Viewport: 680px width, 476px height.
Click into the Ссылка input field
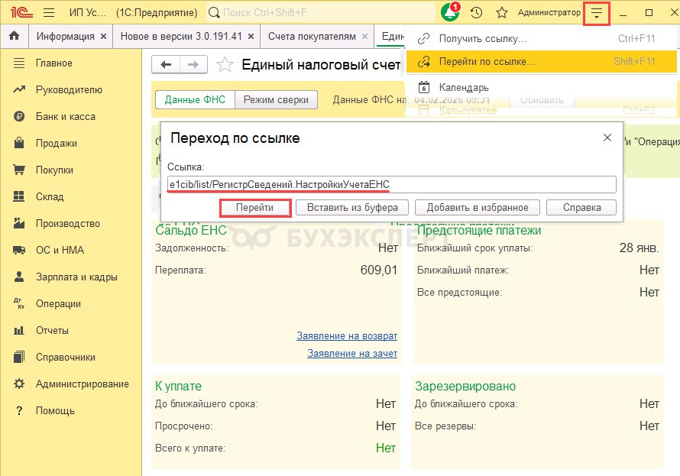coord(391,184)
